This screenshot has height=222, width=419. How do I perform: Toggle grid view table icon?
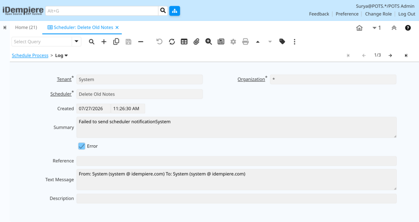point(184,42)
